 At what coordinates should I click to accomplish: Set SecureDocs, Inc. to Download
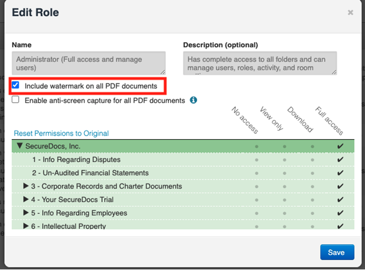click(312, 147)
